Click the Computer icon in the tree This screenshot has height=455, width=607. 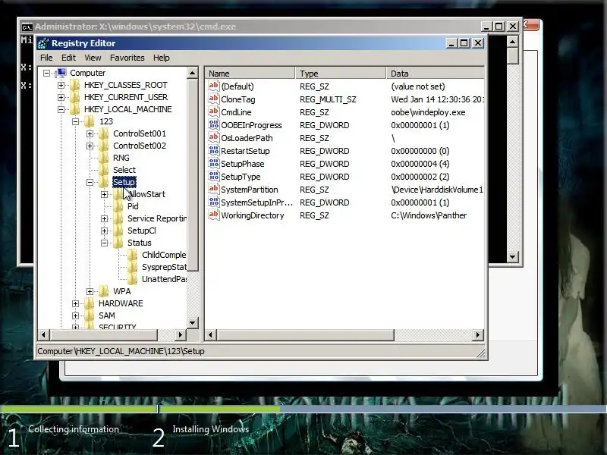click(x=61, y=73)
